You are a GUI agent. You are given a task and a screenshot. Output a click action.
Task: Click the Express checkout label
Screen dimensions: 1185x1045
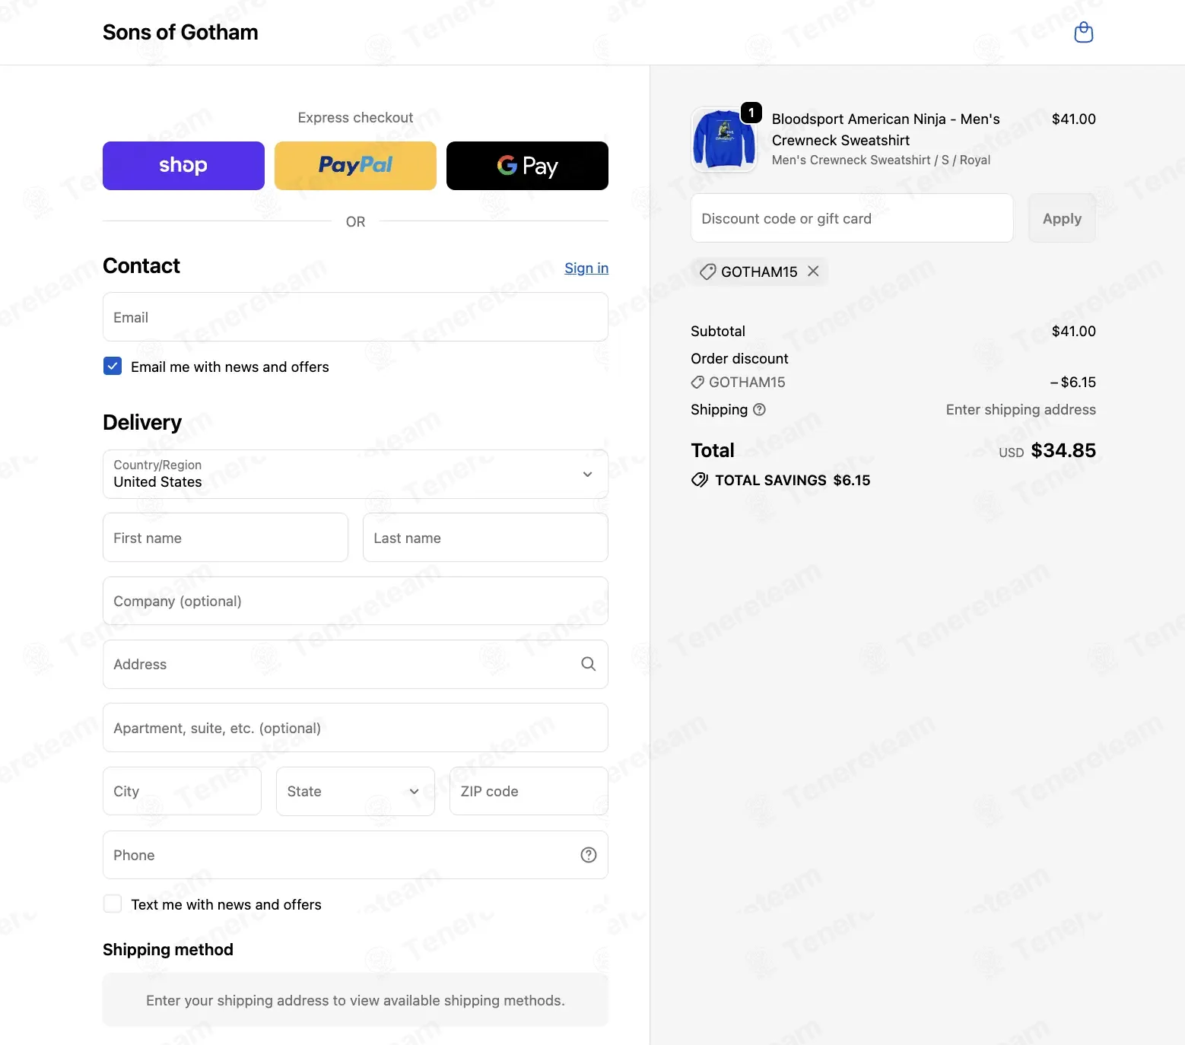click(x=355, y=118)
